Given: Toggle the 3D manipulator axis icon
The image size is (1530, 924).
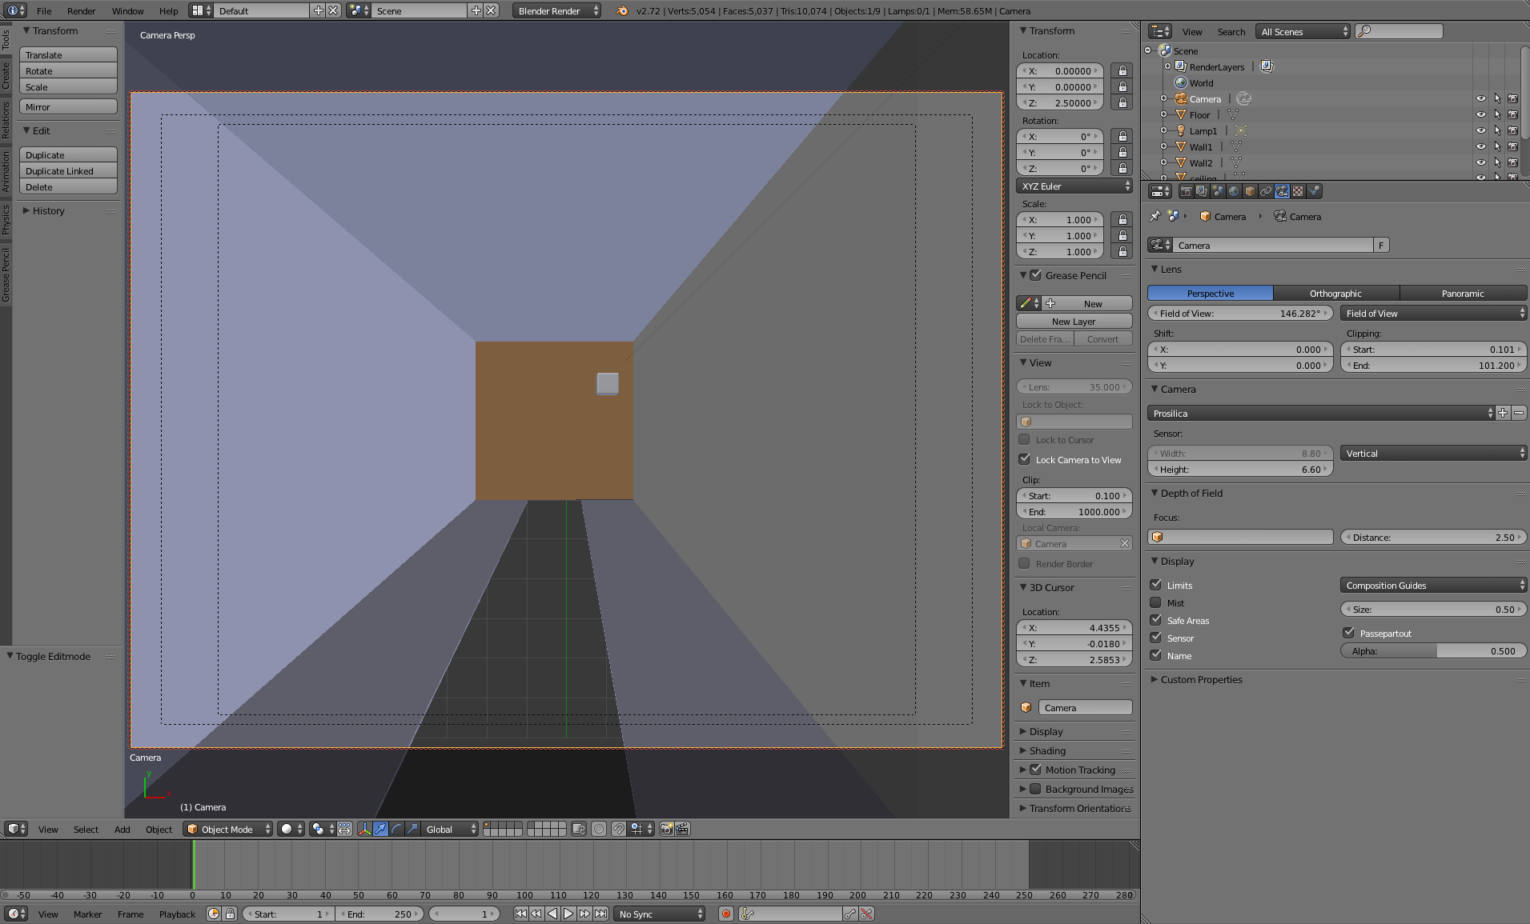Looking at the screenshot, I should pyautogui.click(x=364, y=829).
